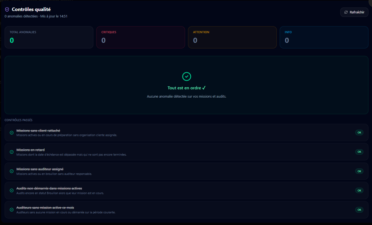Click check icon for Missions sans client rattaché
372x225 pixels.
pos(12,133)
